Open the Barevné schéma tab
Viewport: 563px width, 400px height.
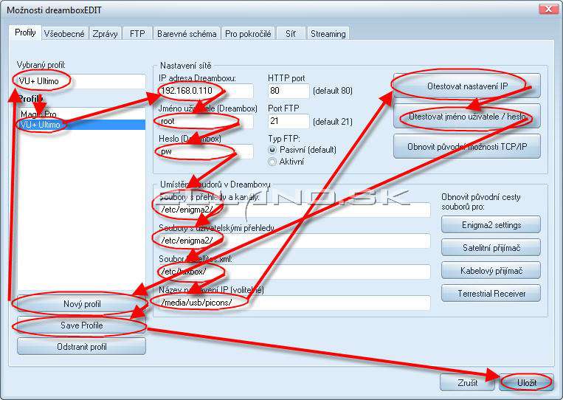(187, 34)
